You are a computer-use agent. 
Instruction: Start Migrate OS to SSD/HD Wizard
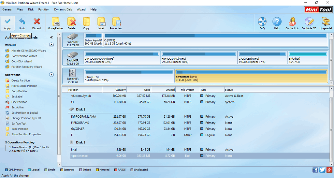click(x=29, y=51)
